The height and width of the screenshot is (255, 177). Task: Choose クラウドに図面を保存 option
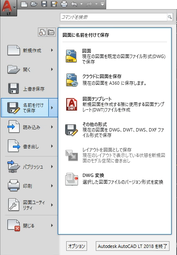pyautogui.click(x=115, y=80)
